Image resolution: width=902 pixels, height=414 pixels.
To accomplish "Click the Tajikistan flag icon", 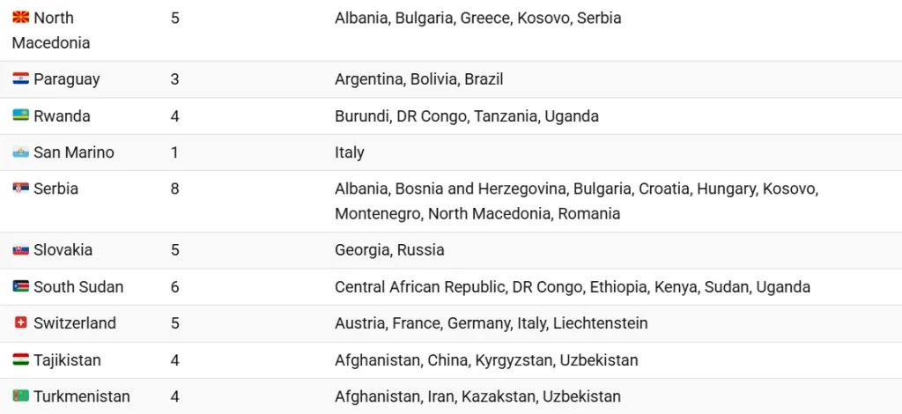I will (x=21, y=360).
